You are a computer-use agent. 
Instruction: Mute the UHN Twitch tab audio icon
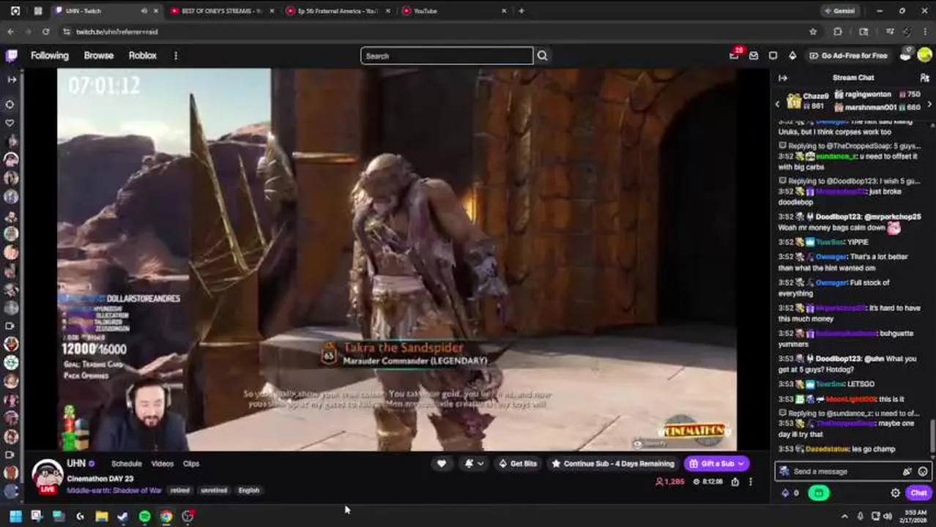(144, 11)
